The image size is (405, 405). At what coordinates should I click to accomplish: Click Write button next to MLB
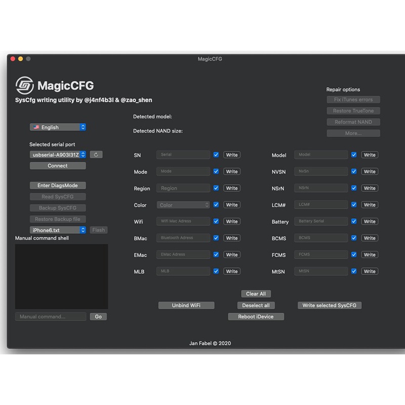pos(232,271)
